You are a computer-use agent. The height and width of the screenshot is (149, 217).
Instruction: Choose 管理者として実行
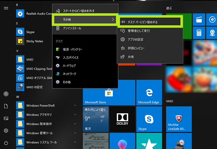pos(150,31)
